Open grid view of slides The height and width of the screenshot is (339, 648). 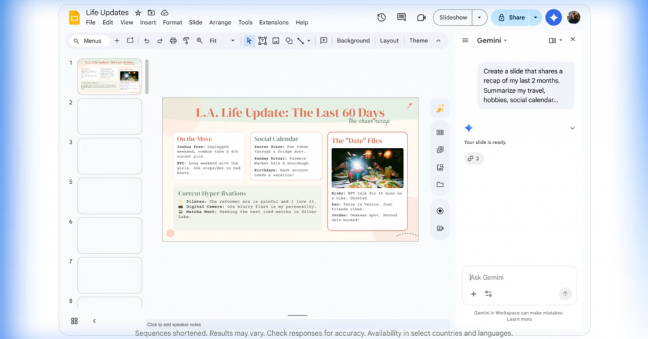(75, 321)
